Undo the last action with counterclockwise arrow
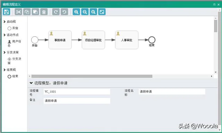This screenshot has width=222, height=133. [64, 12]
